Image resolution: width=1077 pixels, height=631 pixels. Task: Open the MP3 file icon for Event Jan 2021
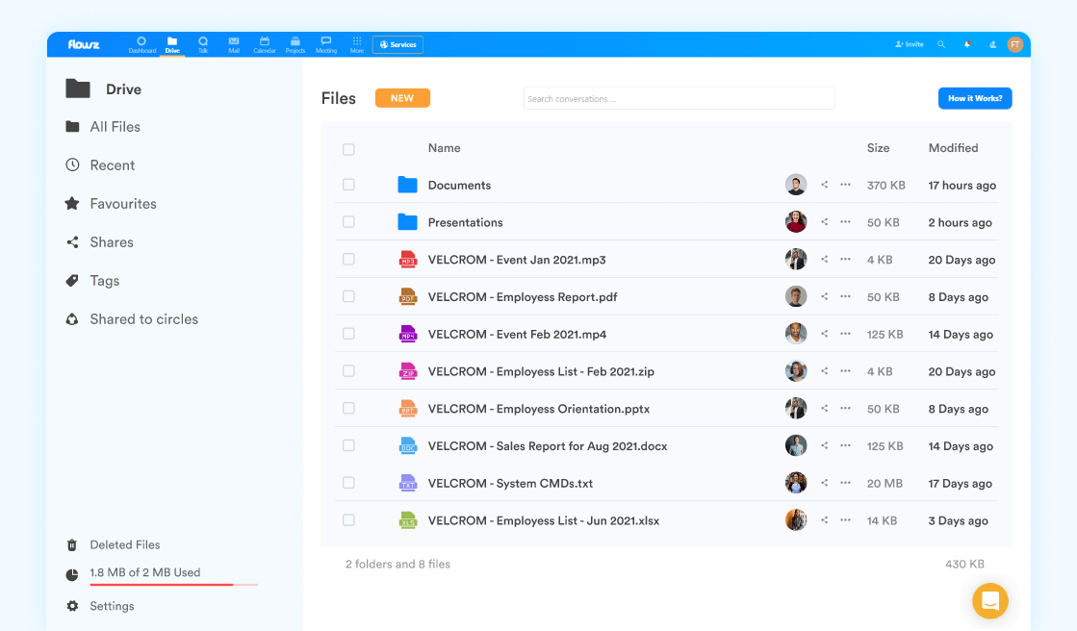(x=408, y=260)
